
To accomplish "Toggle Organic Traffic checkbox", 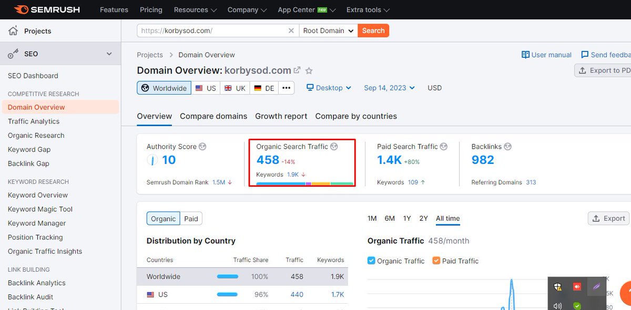I will tap(371, 261).
